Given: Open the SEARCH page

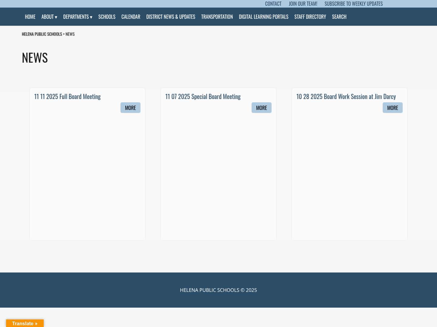Looking at the screenshot, I should [x=339, y=17].
